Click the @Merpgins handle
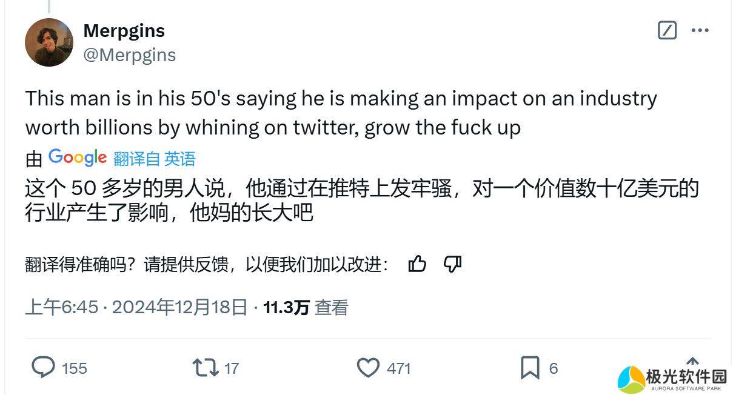 pyautogui.click(x=129, y=55)
